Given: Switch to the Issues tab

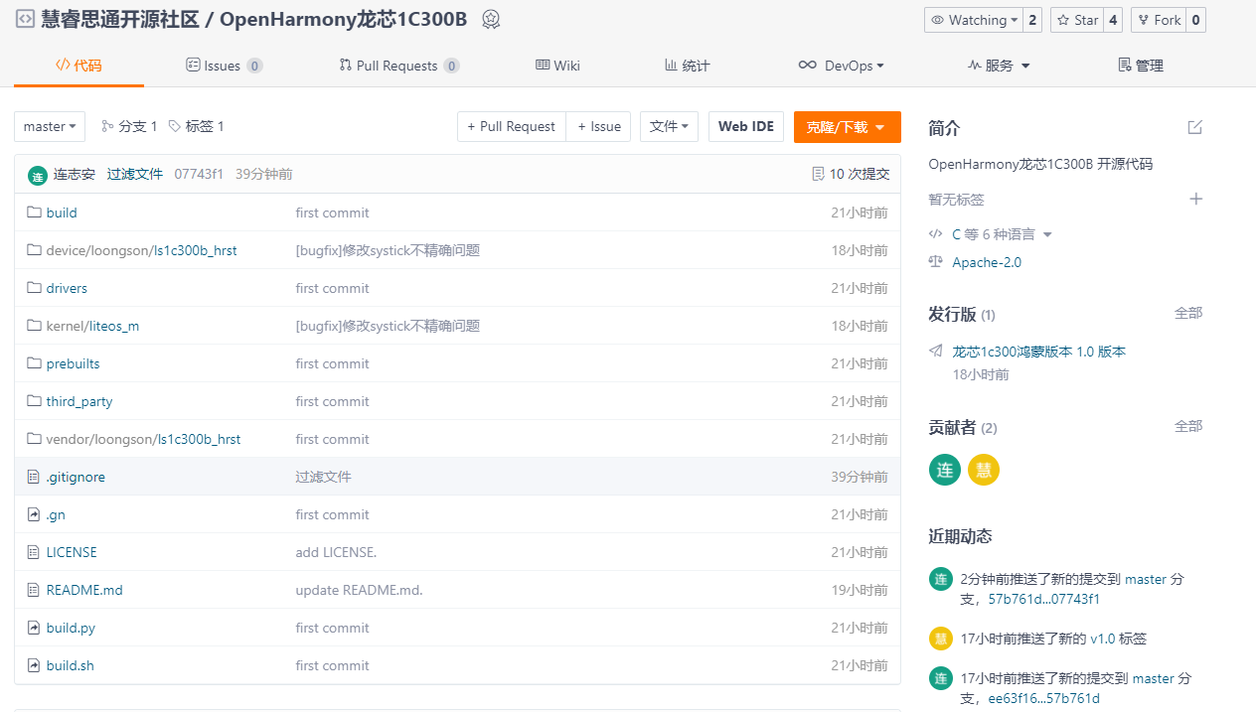Looking at the screenshot, I should tap(225, 66).
